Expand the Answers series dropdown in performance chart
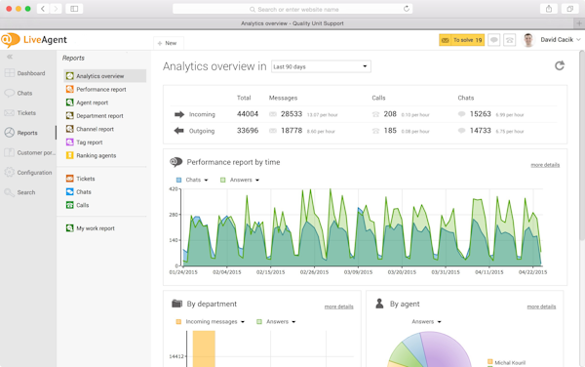Viewport: 585px width, 367px height. coord(240,180)
